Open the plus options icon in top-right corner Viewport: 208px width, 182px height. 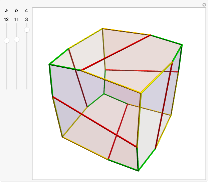click(x=204, y=5)
